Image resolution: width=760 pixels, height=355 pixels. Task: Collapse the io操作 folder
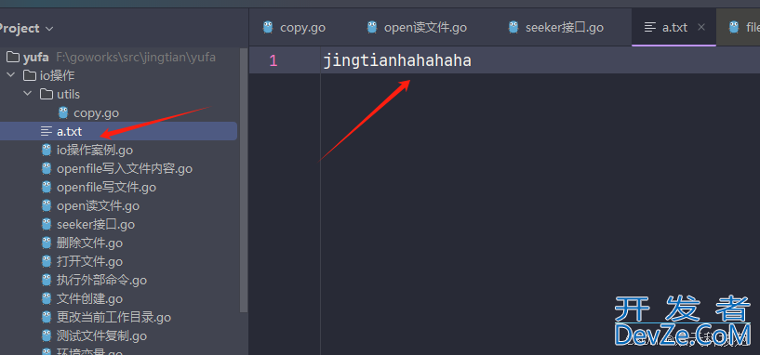click(10, 75)
